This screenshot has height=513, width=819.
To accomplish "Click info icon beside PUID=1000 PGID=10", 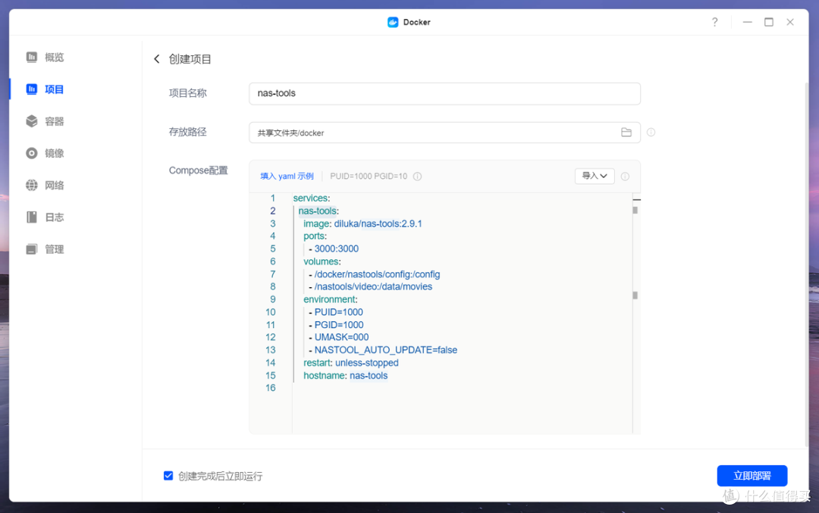I will tap(417, 177).
